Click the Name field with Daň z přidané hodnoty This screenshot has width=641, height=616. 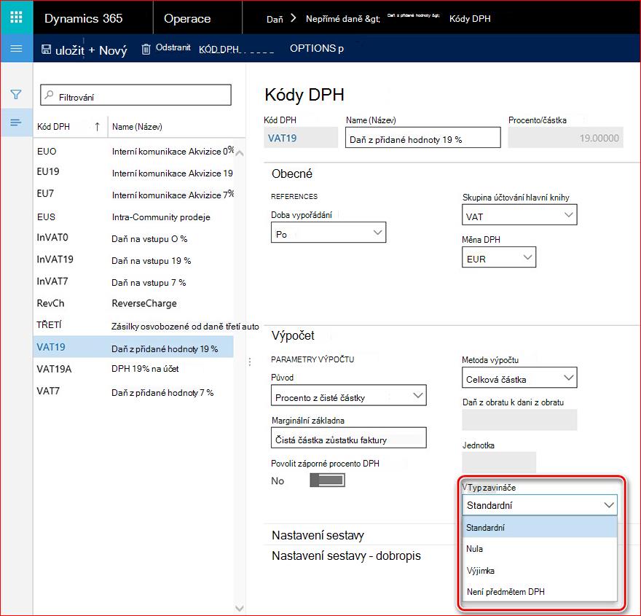(422, 138)
